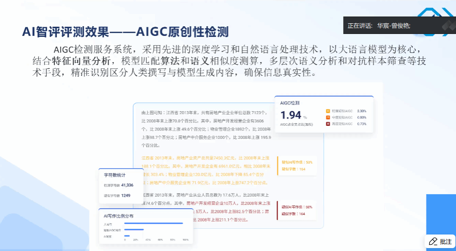Click the AI写作比例分布 chart title

pyautogui.click(x=118, y=216)
